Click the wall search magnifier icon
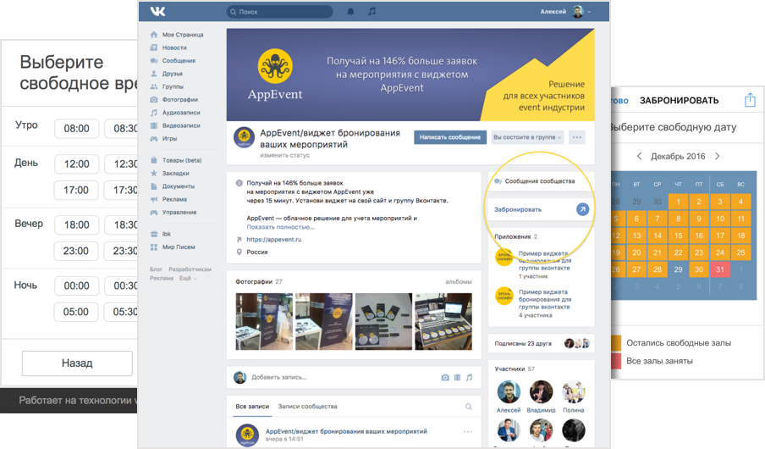 (x=468, y=407)
